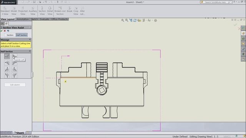246x138 pixels.
Task: Open display style dropdown arrow
Action: pos(146,20)
